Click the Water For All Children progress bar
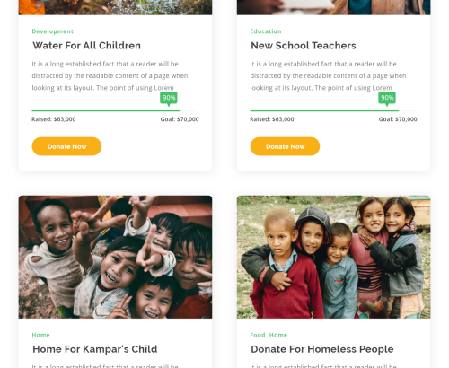This screenshot has height=368, width=449. click(115, 110)
